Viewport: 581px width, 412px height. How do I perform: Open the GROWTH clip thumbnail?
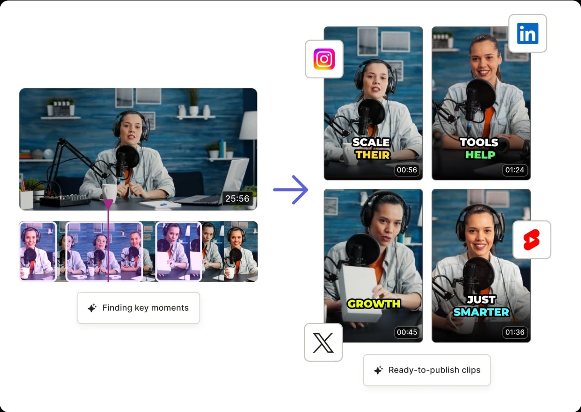[x=373, y=265]
